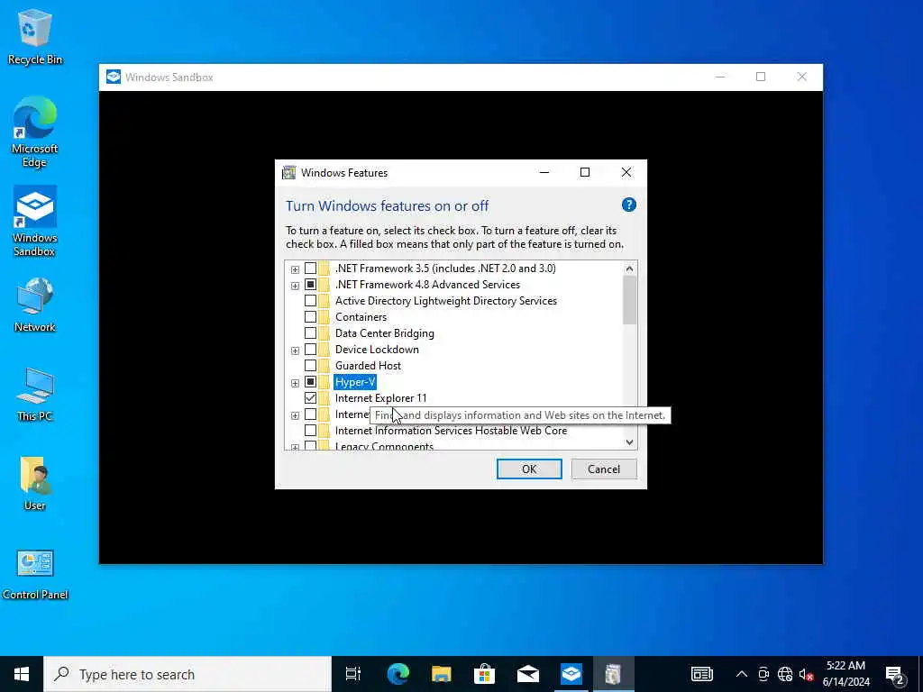Open Microsoft Store from the taskbar
The height and width of the screenshot is (692, 923).
[x=484, y=674]
